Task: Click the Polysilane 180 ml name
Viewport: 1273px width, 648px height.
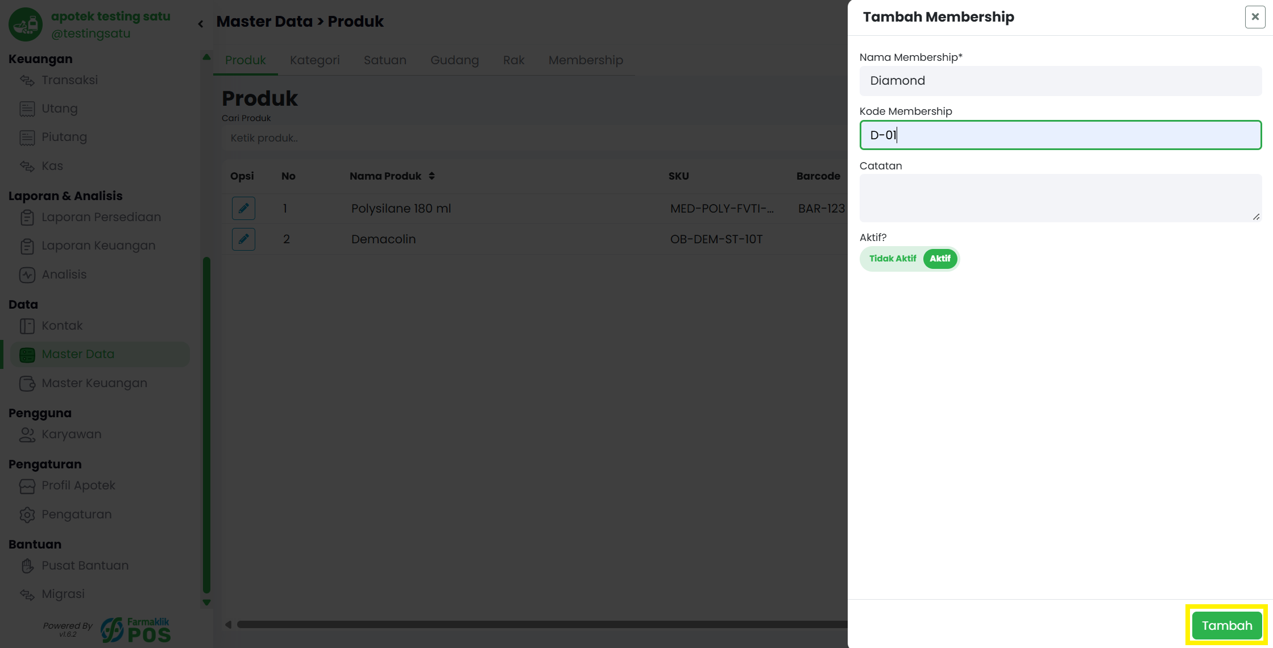Action: pos(401,209)
